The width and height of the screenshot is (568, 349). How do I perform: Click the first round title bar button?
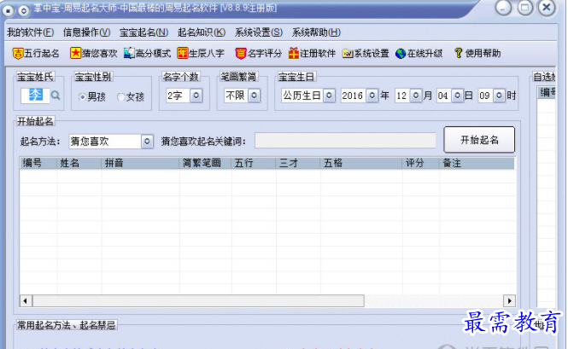pos(8,10)
